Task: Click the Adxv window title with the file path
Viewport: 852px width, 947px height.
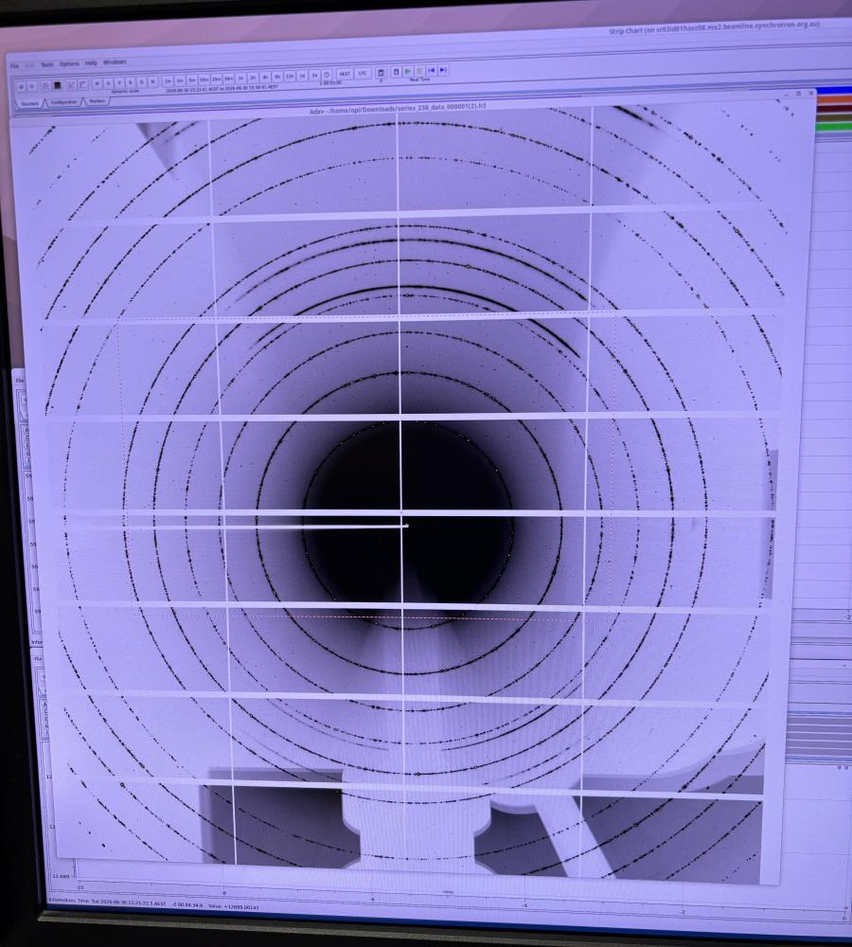Action: [398, 109]
